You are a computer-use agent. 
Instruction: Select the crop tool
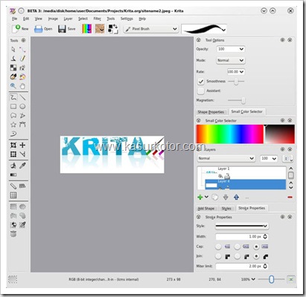(13, 145)
